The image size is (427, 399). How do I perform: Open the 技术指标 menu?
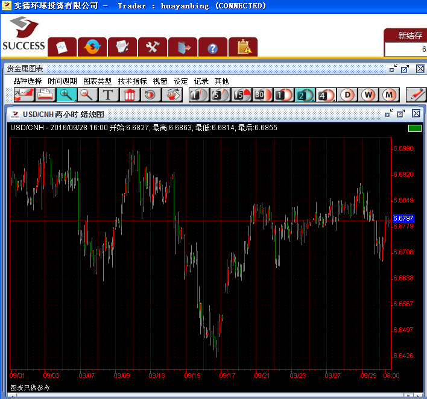coord(132,81)
